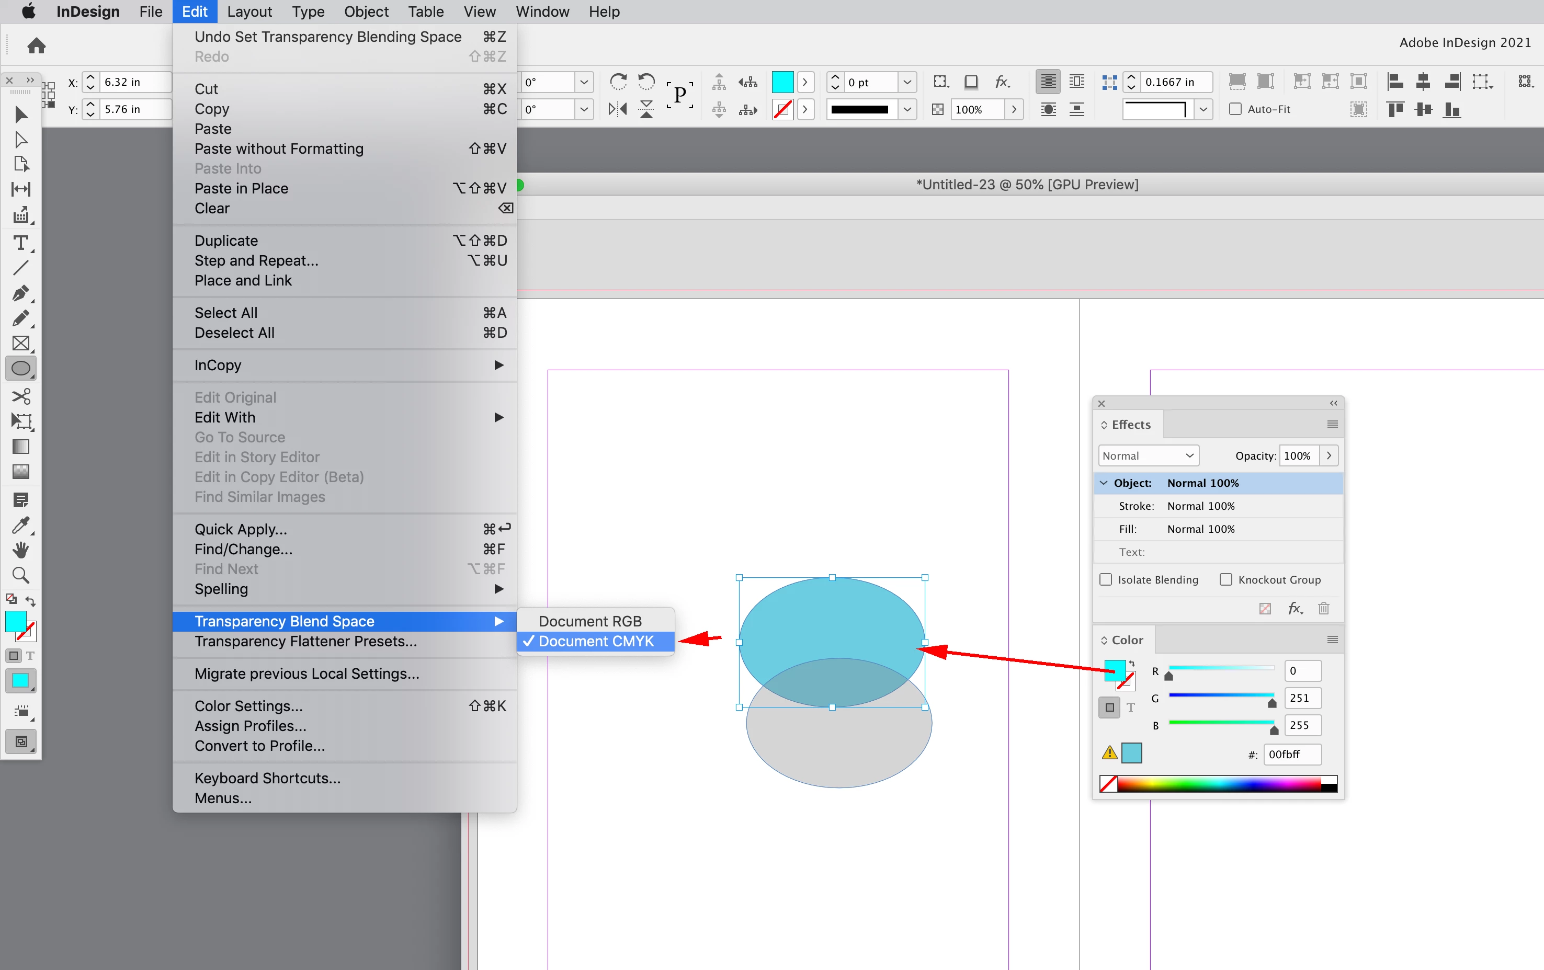Open the stroke weight dropdown
The width and height of the screenshot is (1544, 970).
[x=906, y=82]
